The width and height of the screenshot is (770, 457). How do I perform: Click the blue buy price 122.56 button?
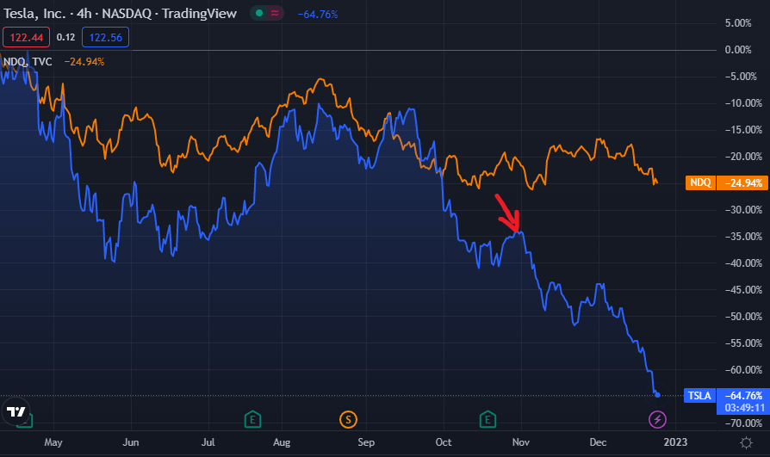coord(106,37)
